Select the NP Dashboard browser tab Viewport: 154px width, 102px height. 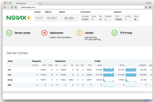(x=25, y=3)
